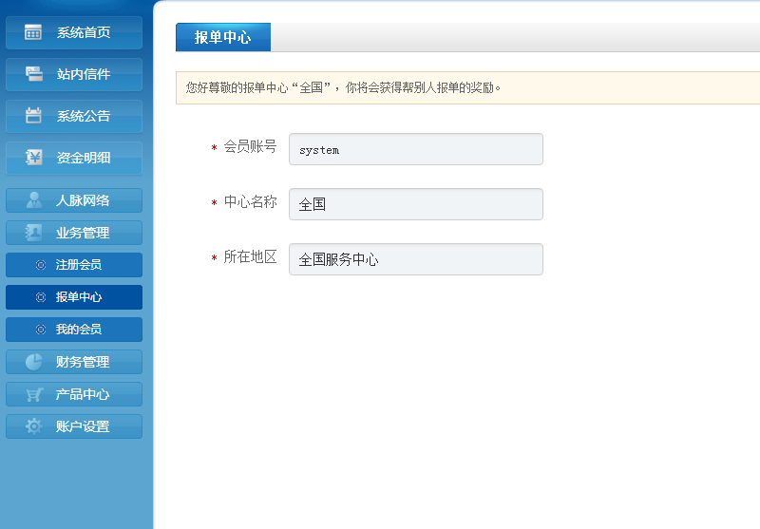
Task: Click the 所在地区 field label
Action: (x=250, y=256)
